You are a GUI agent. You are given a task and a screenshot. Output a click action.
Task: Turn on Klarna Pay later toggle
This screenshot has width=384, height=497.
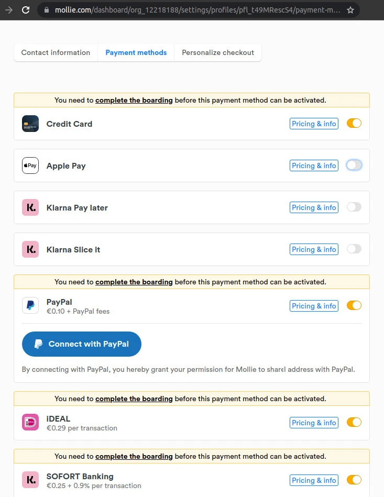tap(354, 207)
